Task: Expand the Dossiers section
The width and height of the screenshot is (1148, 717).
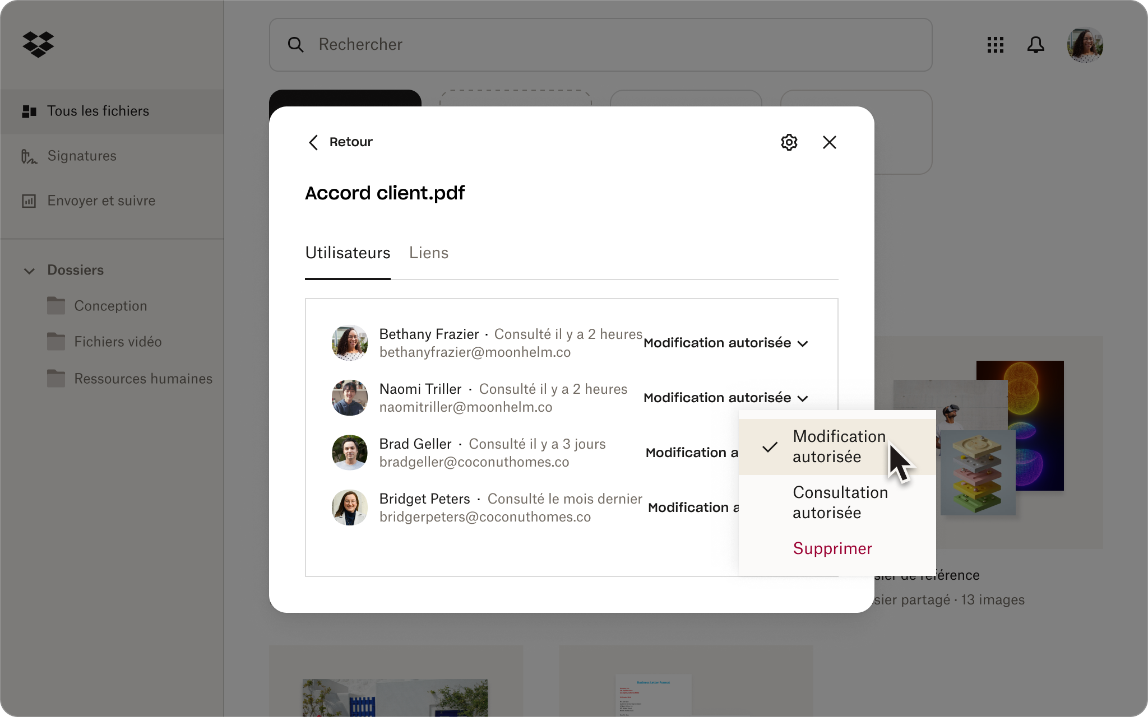Action: (x=30, y=271)
